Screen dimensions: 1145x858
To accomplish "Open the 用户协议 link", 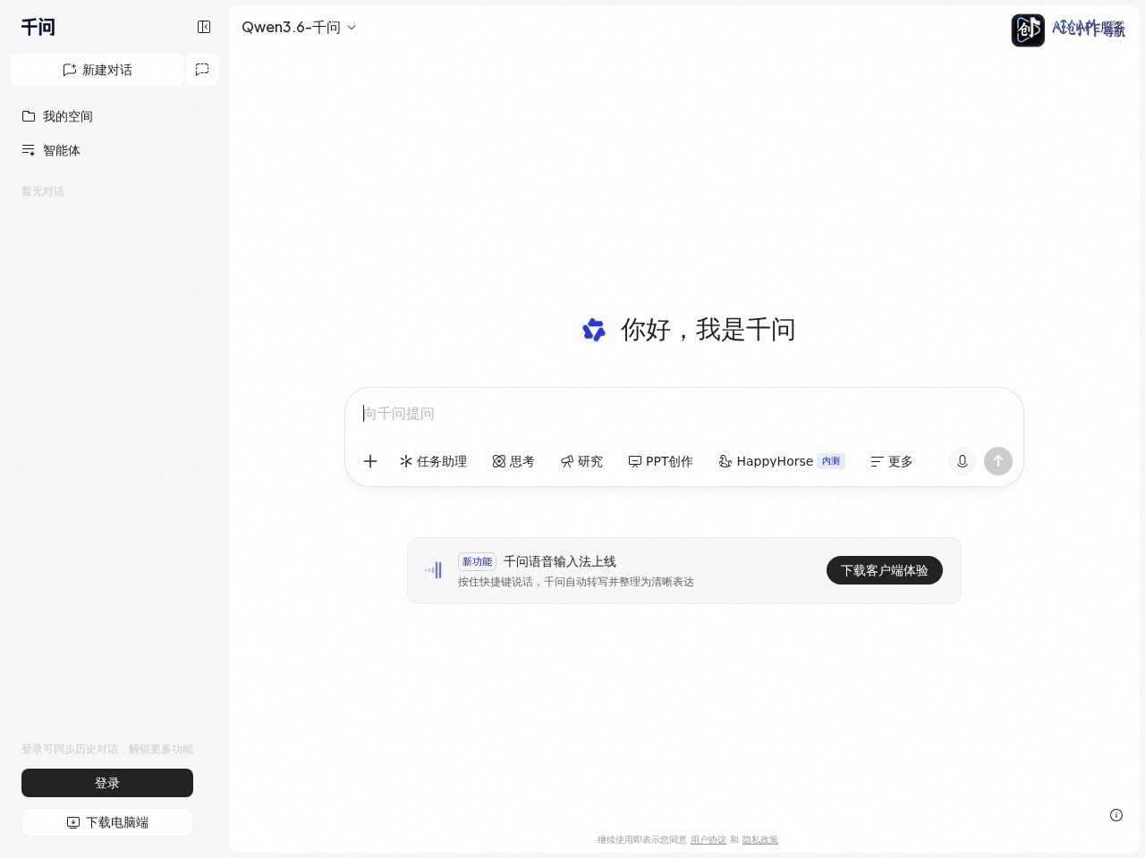I will point(708,840).
